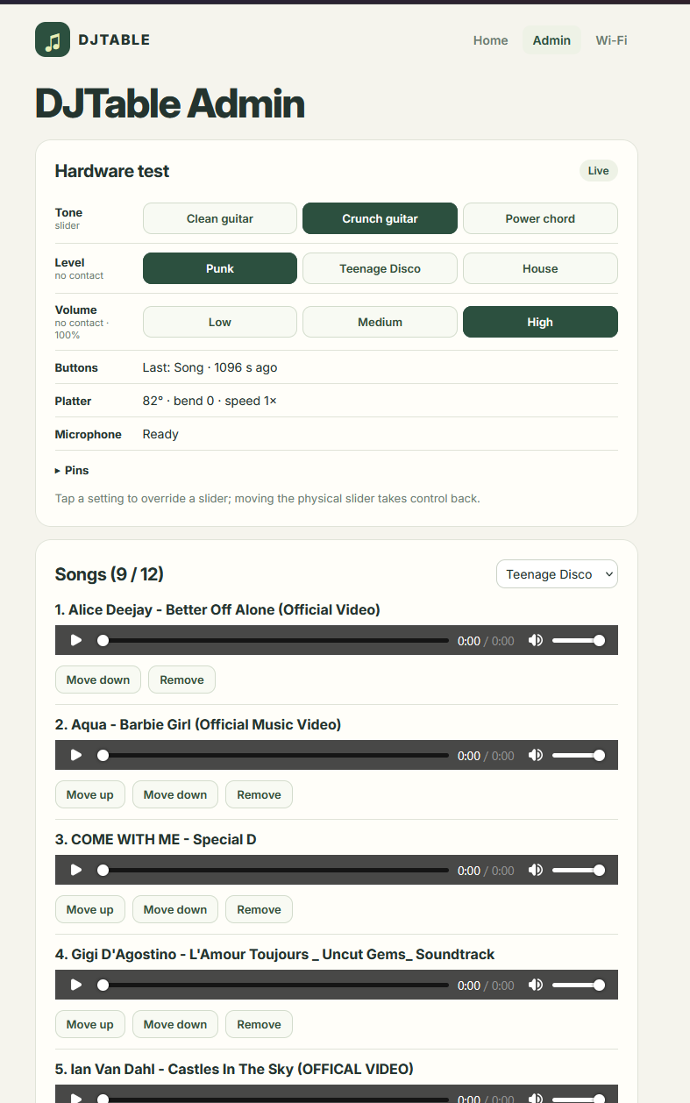
Task: Click the DJTable music note logo
Action: coord(53,39)
